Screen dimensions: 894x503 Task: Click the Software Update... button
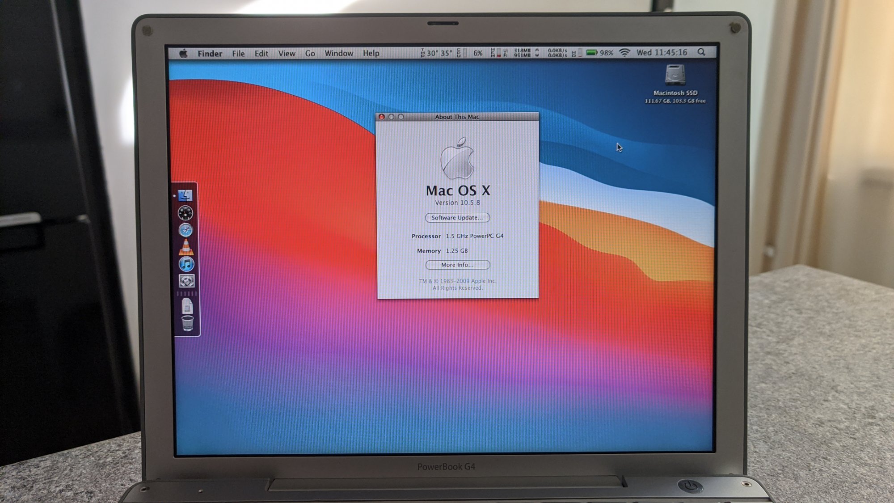coord(457,218)
